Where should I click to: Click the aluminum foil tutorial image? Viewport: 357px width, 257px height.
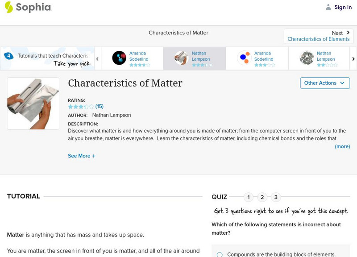(x=33, y=104)
